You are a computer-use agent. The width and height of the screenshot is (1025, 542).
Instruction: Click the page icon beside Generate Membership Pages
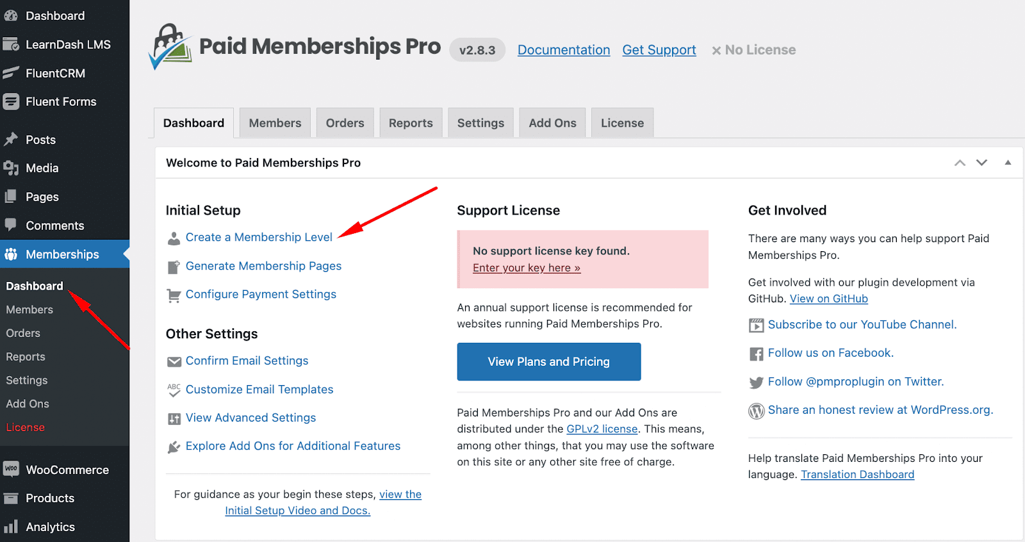click(x=174, y=267)
